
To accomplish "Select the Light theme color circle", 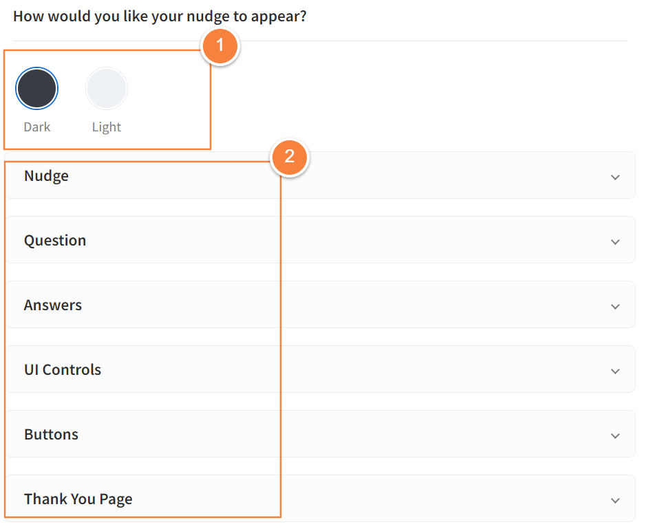I will tap(106, 89).
